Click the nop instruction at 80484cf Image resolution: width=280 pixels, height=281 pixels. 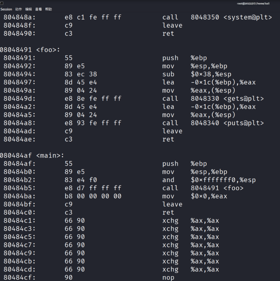pyautogui.click(x=168, y=277)
